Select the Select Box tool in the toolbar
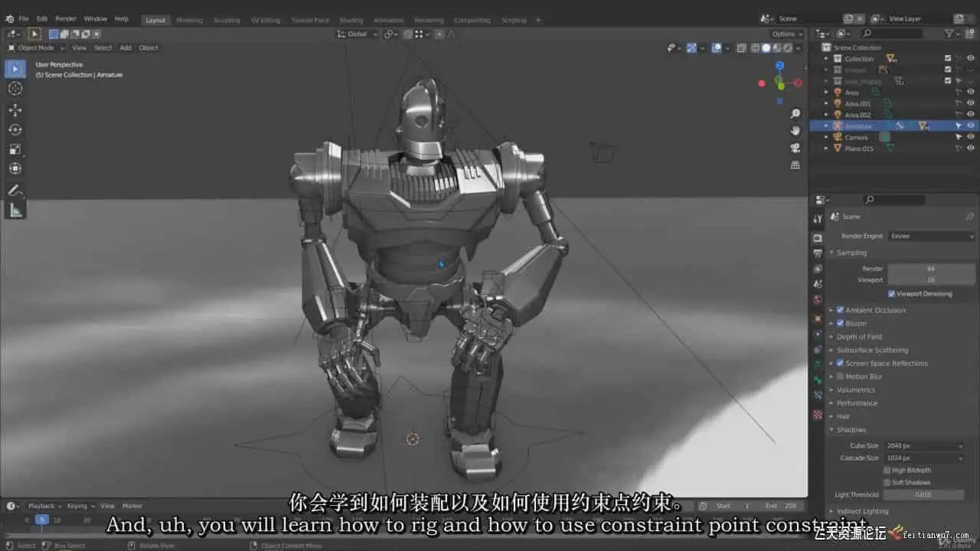The height and width of the screenshot is (551, 980). [15, 69]
